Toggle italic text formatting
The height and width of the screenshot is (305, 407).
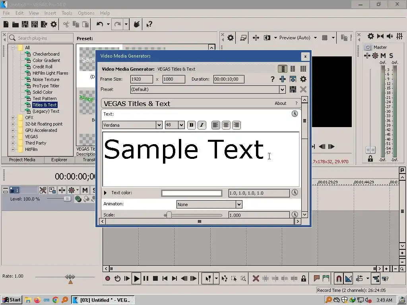[202, 125]
